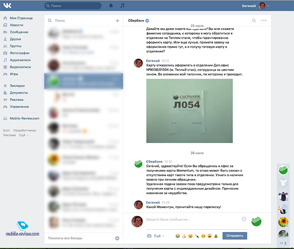
Task: Insert the expressionless face emoji
Action: coord(203,236)
